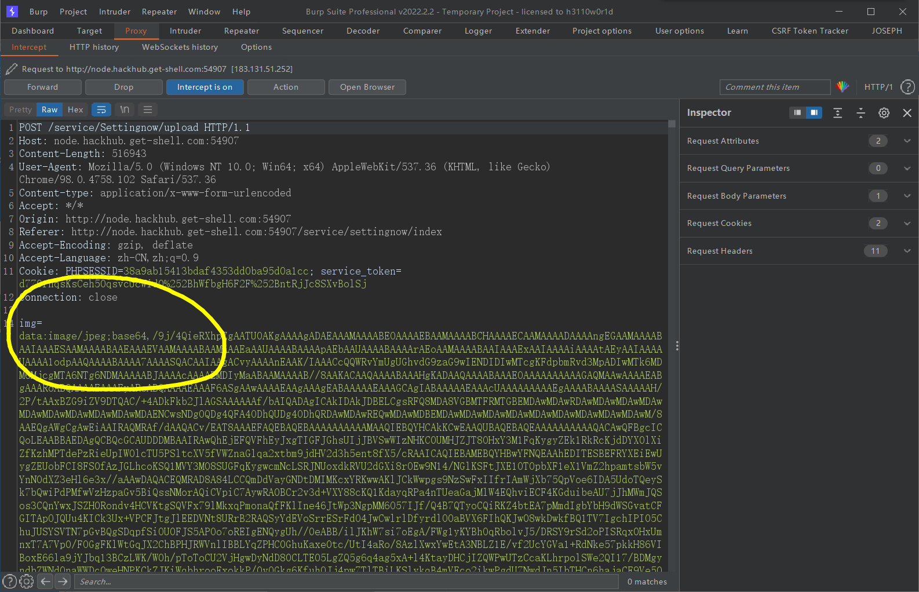Image resolution: width=919 pixels, height=592 pixels.
Task: Switch Inspector to the right-column layout icon
Action: click(x=814, y=112)
